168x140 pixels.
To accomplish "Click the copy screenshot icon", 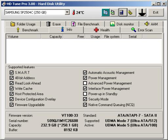I will (114, 13).
